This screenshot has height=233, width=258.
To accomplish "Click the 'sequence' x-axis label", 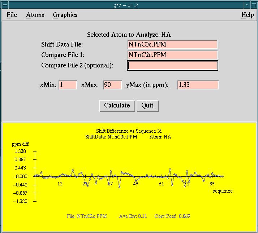I will coord(223,191).
